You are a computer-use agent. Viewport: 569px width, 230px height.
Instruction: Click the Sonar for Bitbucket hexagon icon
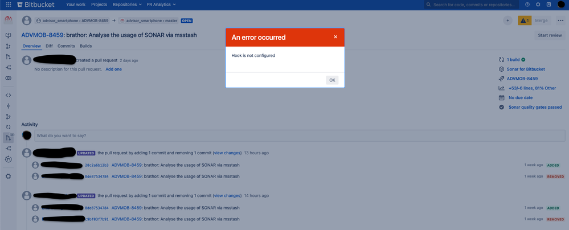pyautogui.click(x=501, y=69)
